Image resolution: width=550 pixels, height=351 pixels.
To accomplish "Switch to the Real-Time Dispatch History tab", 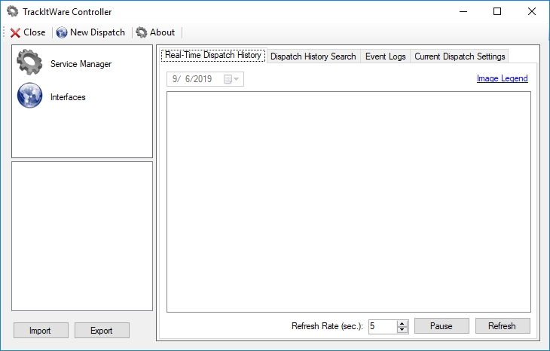I will tap(213, 55).
